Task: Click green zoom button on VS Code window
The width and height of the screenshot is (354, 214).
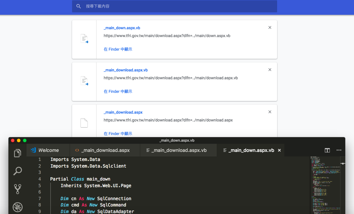Action: [x=25, y=140]
